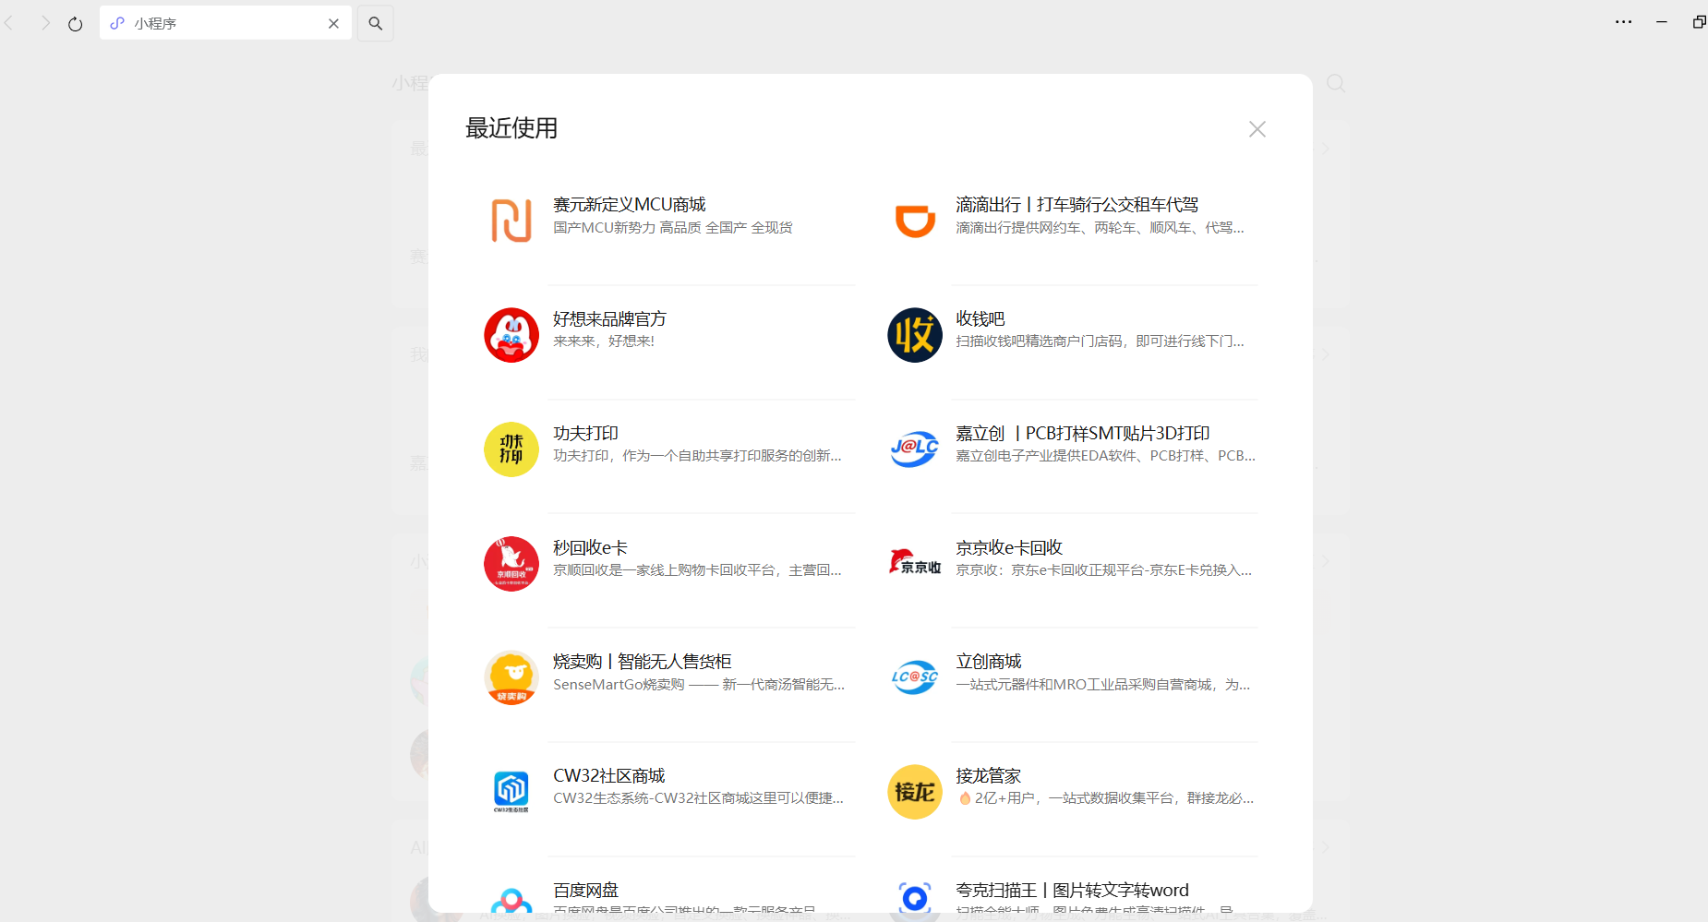Go forward with the right arrow
The height and width of the screenshot is (922, 1708).
click(x=45, y=23)
